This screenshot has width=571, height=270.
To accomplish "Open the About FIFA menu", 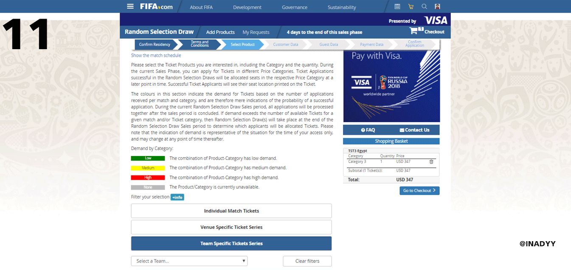I will [x=202, y=7].
